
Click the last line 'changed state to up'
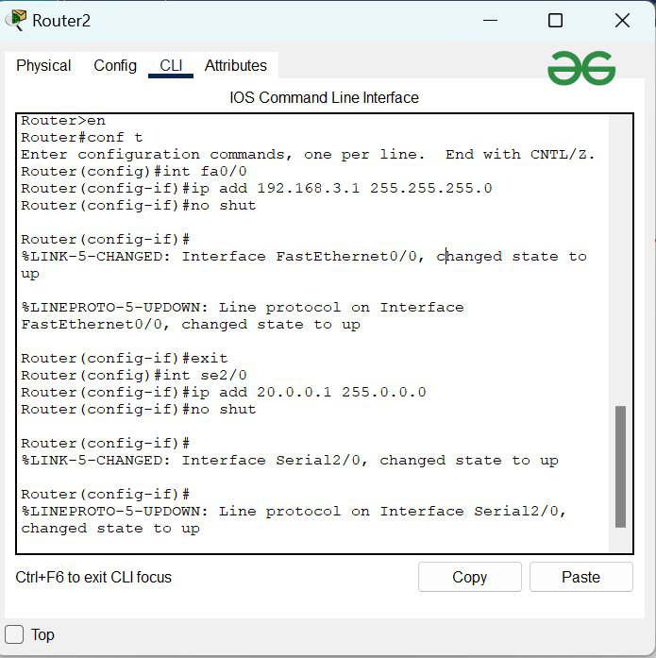[110, 529]
